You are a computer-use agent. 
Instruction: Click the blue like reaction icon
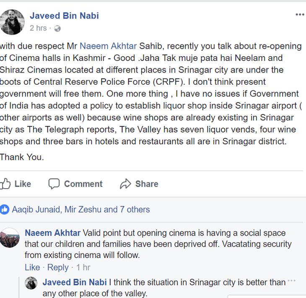pos(4,210)
